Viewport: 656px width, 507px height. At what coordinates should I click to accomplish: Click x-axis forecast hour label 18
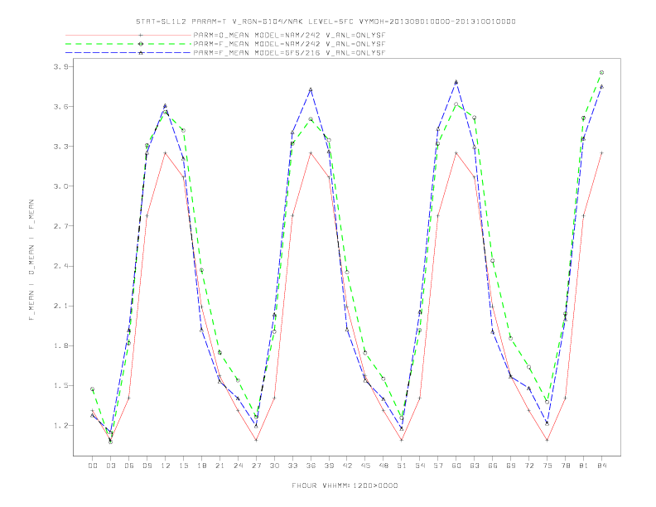201,466
